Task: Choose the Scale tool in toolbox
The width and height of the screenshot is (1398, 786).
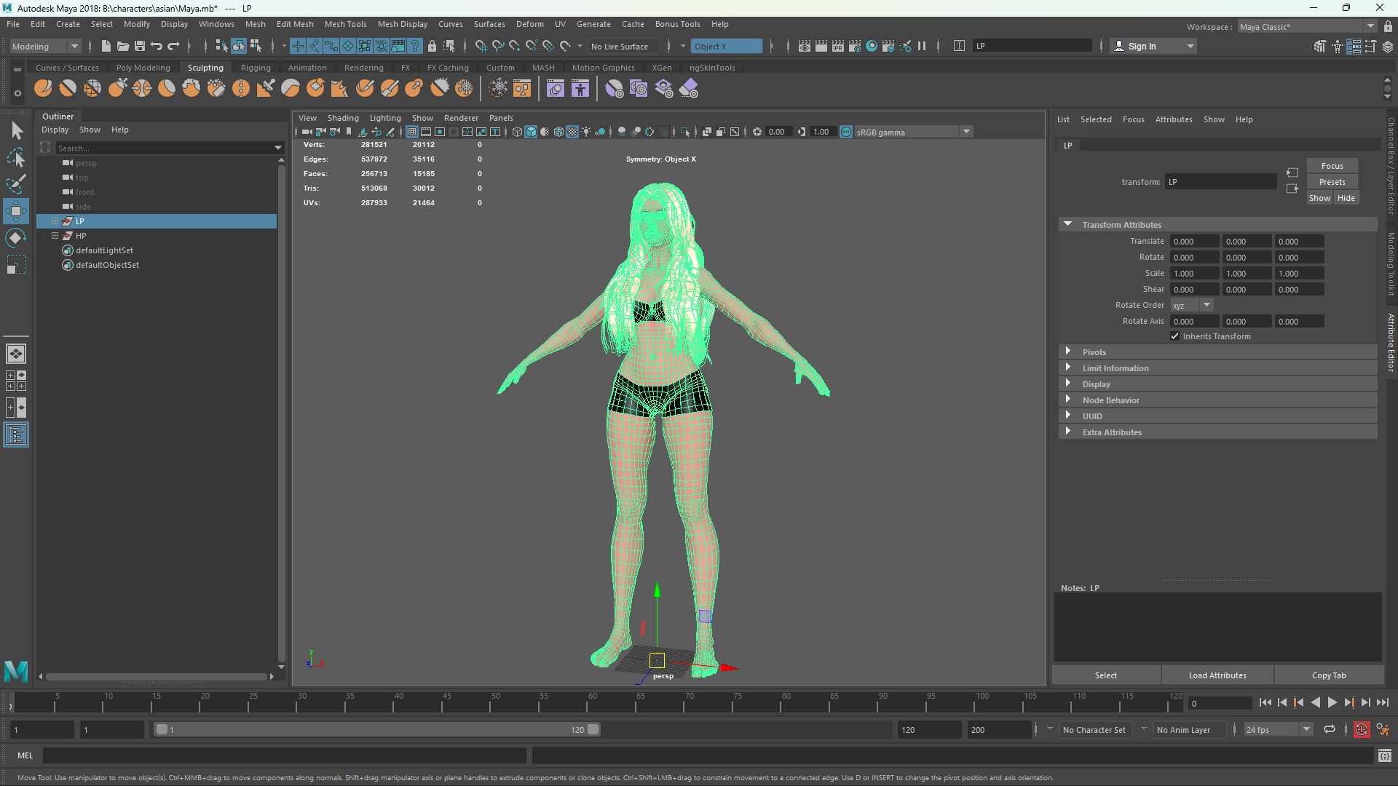Action: pos(16,265)
